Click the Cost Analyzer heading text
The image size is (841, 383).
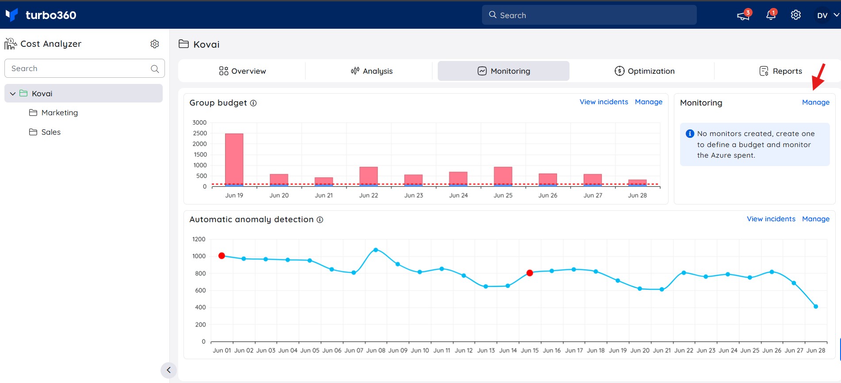pyautogui.click(x=51, y=44)
